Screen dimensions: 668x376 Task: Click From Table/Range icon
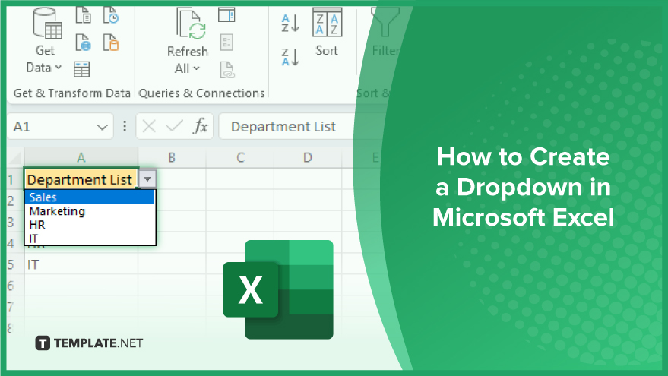point(81,69)
